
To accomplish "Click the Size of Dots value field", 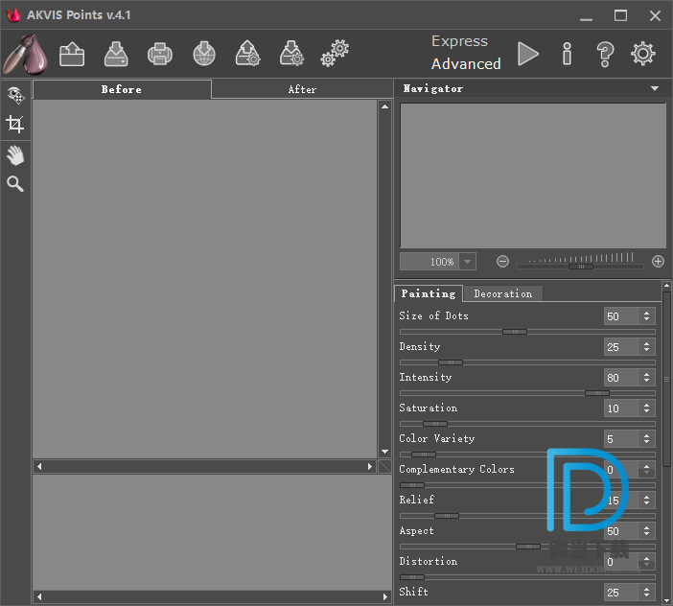I will click(621, 316).
